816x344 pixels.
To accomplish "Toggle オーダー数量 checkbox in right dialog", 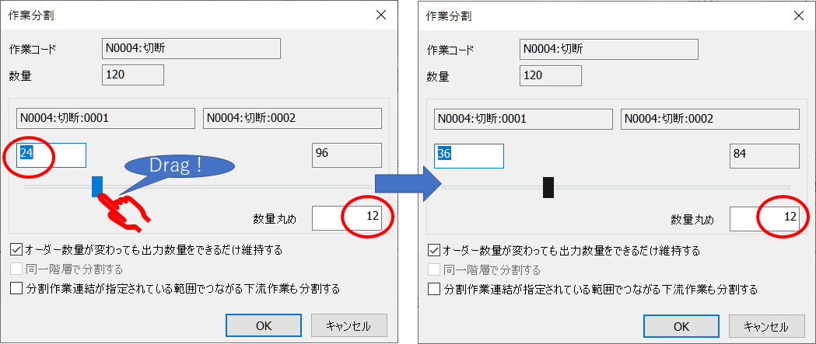I will click(x=435, y=251).
